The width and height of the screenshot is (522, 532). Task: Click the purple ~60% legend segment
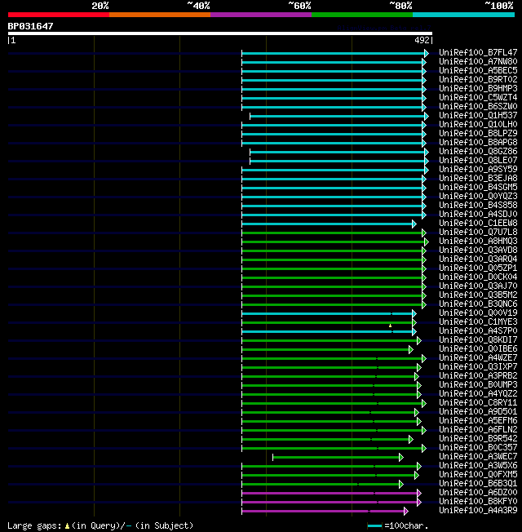261,15
